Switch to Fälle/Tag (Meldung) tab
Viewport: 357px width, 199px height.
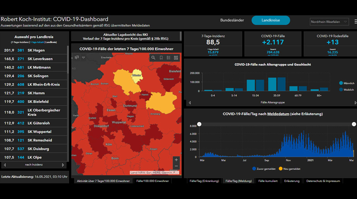coord(239,181)
